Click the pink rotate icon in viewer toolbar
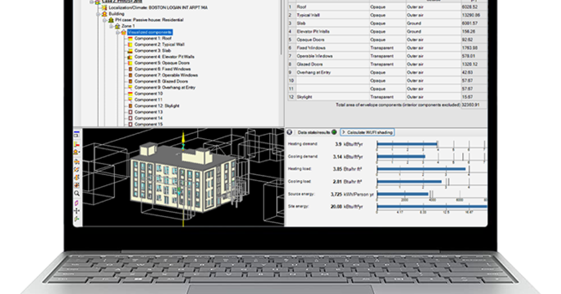Screen dimensions: 561x294 coord(77,203)
